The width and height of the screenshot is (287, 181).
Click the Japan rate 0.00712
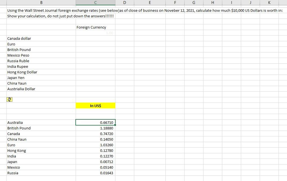(95, 162)
